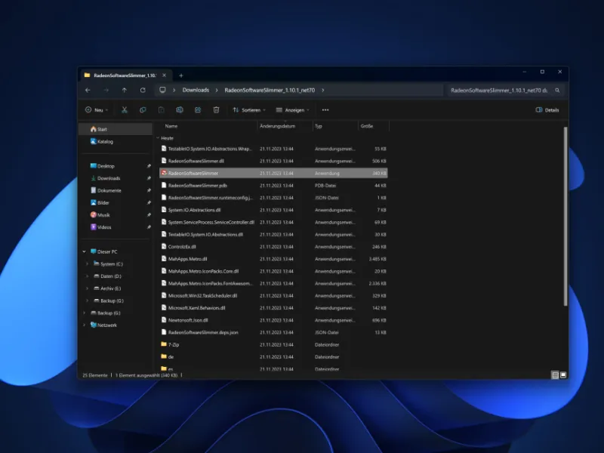
Task: Collapse the Dieser PC tree node
Action: point(84,251)
